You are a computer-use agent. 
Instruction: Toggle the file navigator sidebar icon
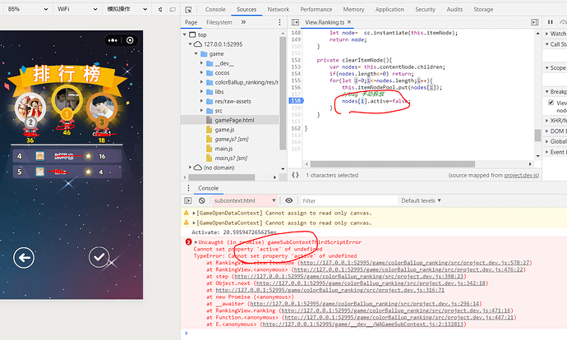pos(295,22)
